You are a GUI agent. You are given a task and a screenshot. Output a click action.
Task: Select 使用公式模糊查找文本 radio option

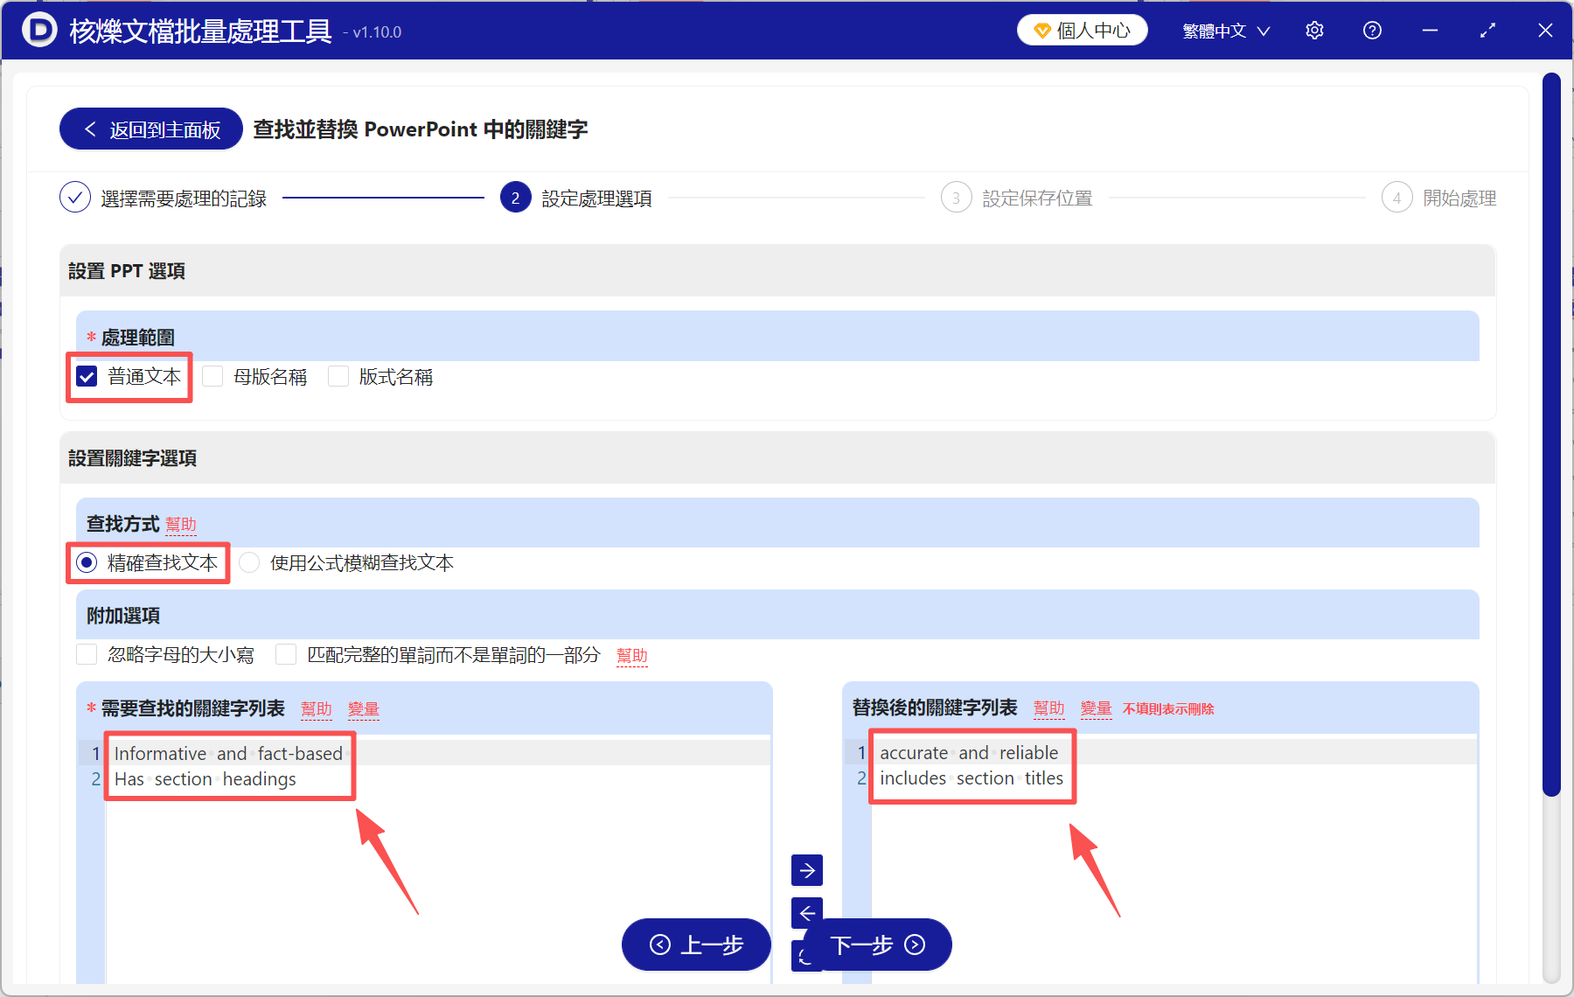pos(249,562)
